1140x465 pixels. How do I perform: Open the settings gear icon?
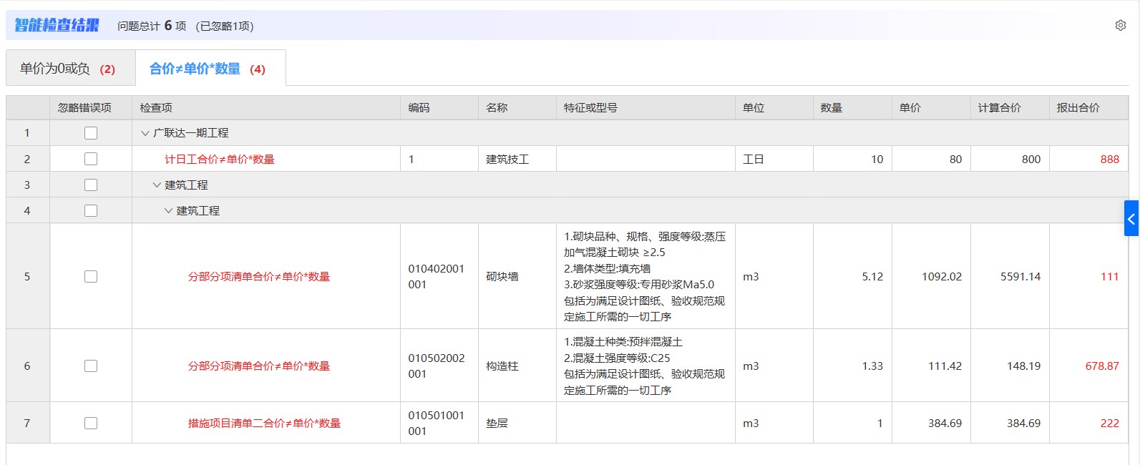click(1121, 25)
